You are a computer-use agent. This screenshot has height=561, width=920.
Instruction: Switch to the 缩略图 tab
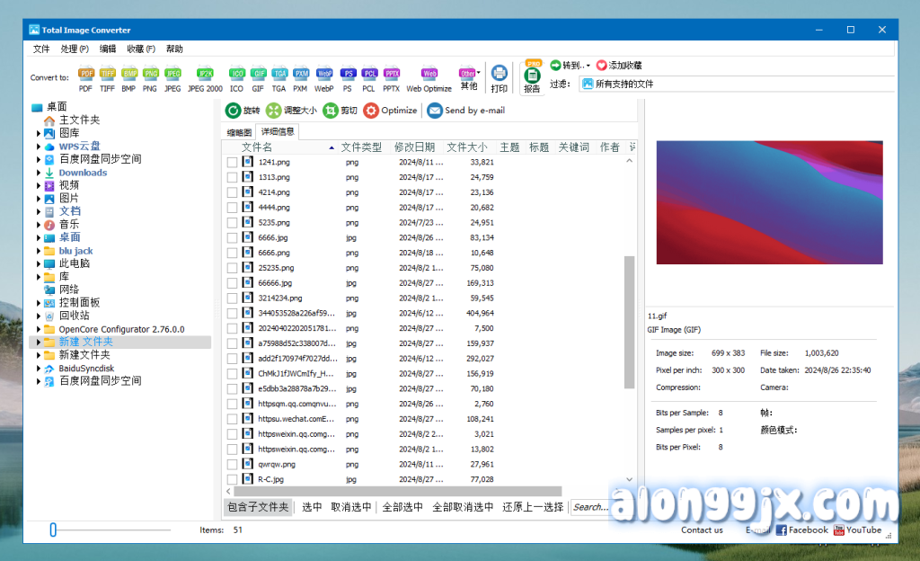click(239, 132)
